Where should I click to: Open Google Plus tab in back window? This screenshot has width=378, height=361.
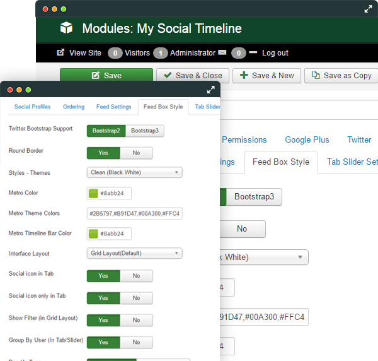pos(307,140)
